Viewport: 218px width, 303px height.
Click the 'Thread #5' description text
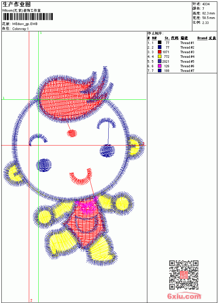tap(187, 61)
